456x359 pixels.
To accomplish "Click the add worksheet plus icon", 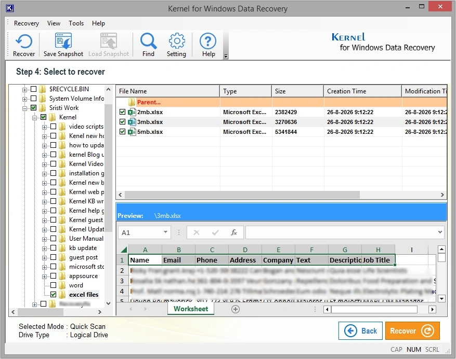I will [x=235, y=309].
